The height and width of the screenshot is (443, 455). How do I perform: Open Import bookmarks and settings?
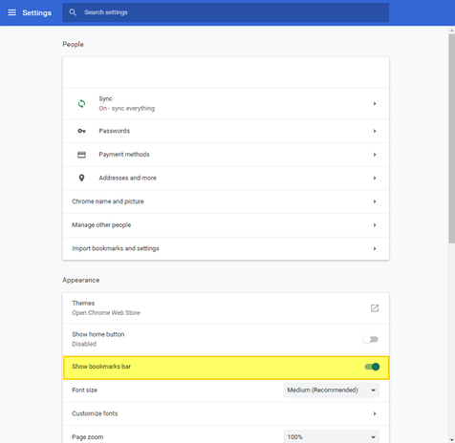click(x=226, y=248)
